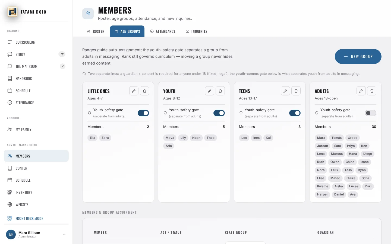Edit the Adults group
This screenshot has height=244, width=391.
361,91
